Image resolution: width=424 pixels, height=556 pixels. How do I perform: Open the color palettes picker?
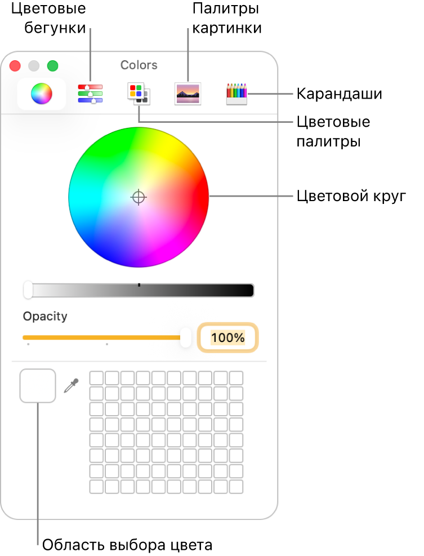pyautogui.click(x=138, y=94)
